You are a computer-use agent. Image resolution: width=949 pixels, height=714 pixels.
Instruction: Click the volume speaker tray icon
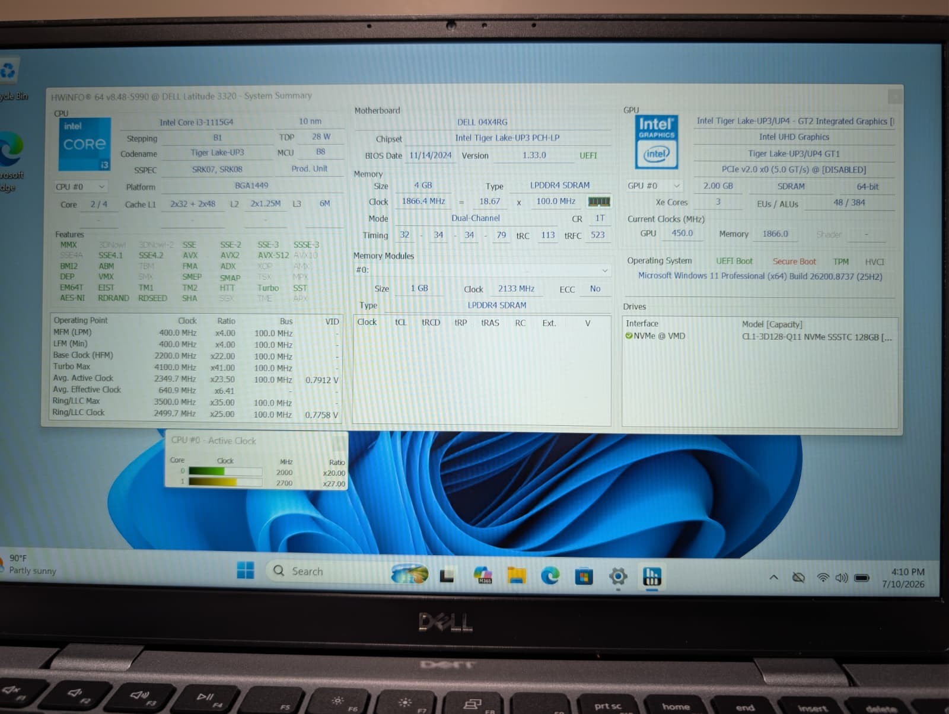click(x=841, y=578)
